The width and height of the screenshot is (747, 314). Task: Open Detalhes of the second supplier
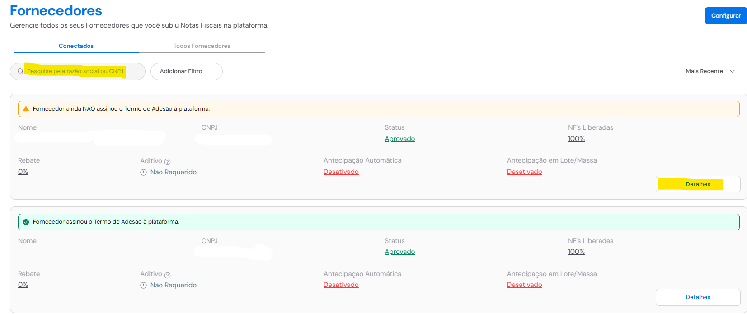697,297
